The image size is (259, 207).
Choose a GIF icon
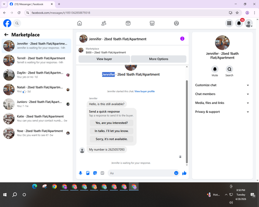103,173
